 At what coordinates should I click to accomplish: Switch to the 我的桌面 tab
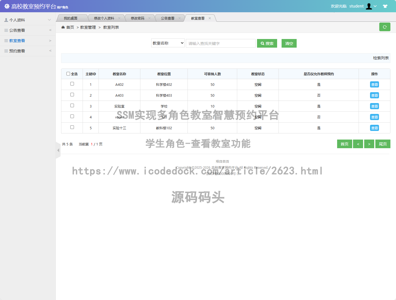coord(70,18)
